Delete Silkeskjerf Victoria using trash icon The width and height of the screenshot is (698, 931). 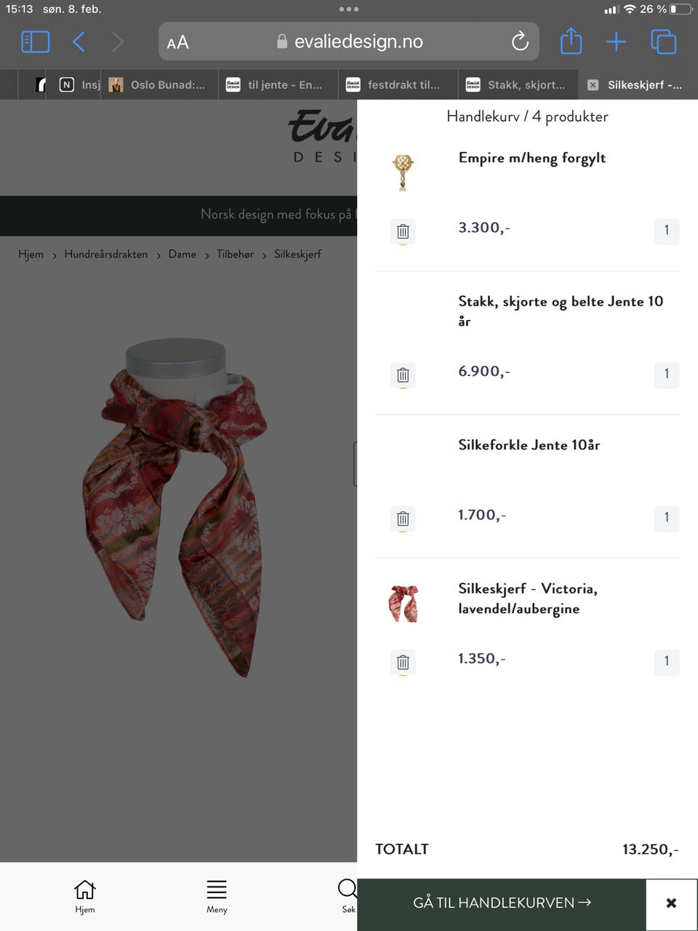[403, 663]
